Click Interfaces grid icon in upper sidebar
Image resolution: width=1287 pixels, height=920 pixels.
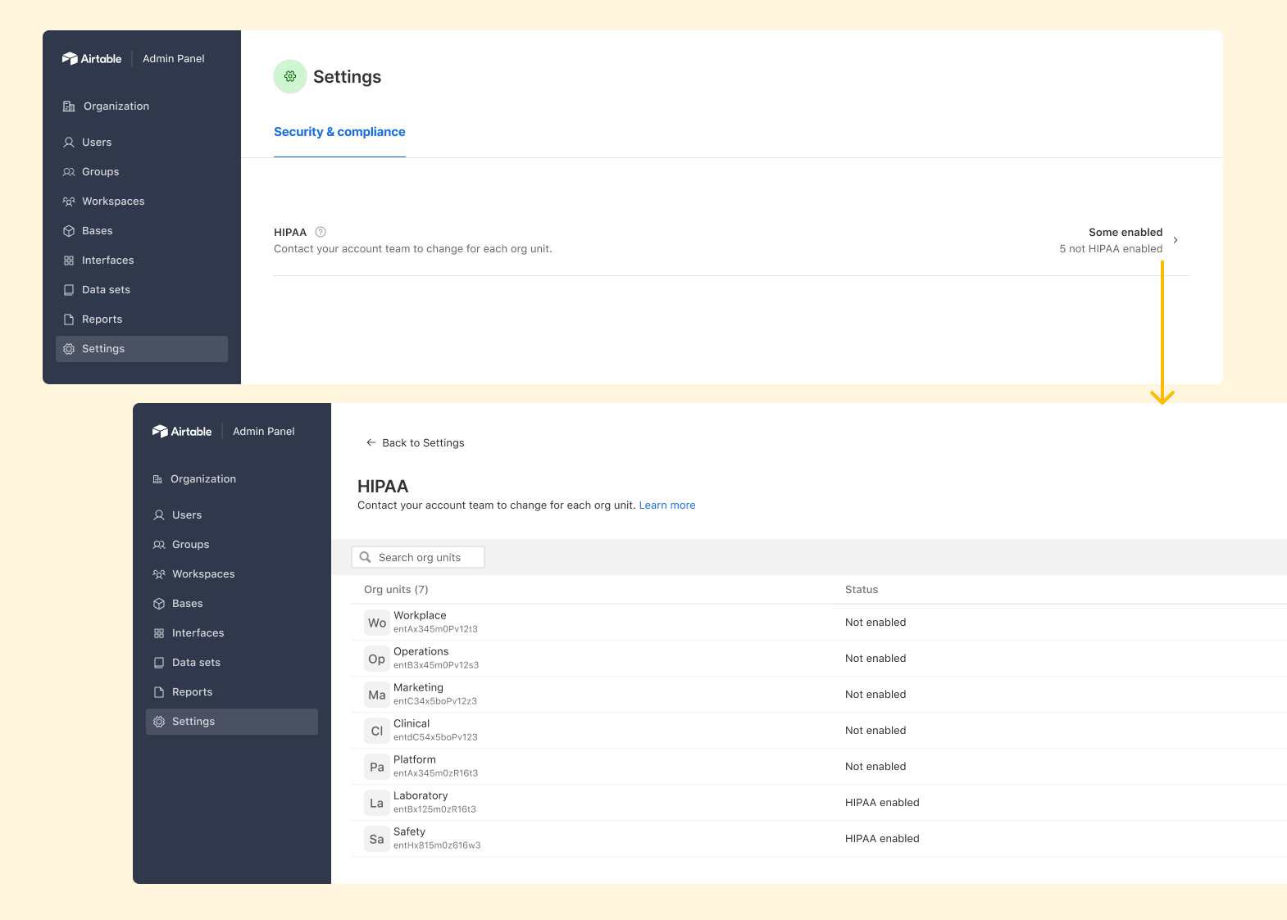(69, 261)
